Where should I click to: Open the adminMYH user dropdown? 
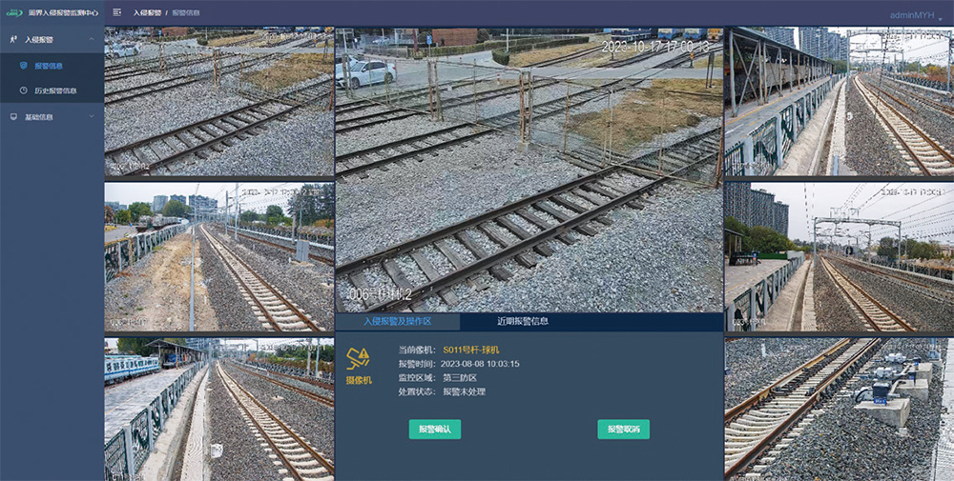[915, 15]
